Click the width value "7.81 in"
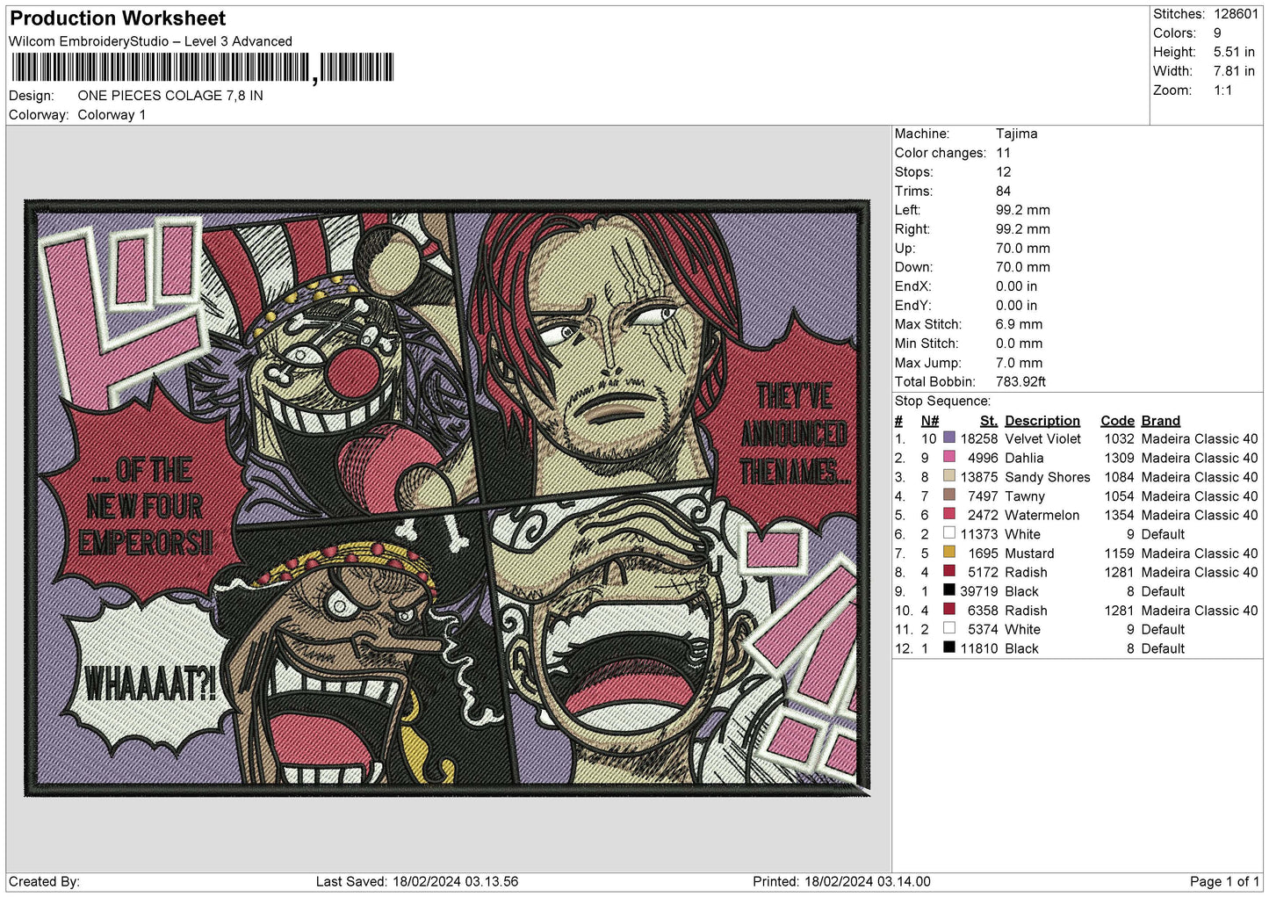The image size is (1269, 897). pos(1234,71)
